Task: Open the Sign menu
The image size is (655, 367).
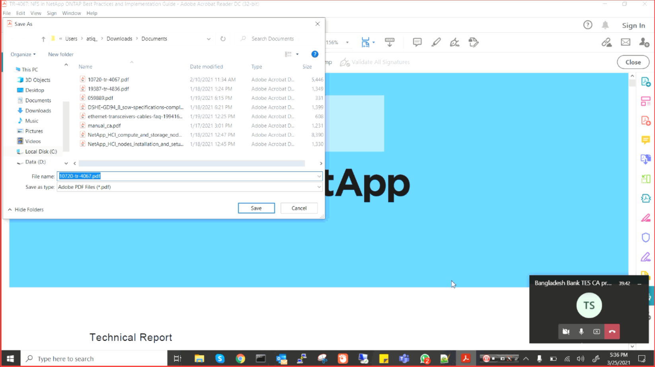Action: 52,13
